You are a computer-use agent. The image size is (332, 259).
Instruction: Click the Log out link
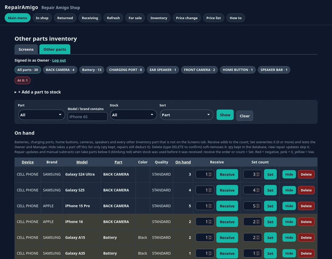59,60
